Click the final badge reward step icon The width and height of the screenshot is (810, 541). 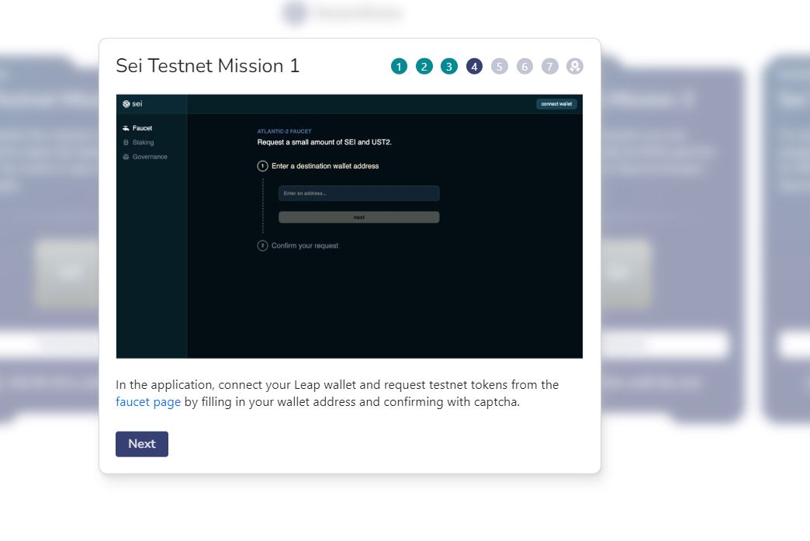click(575, 66)
